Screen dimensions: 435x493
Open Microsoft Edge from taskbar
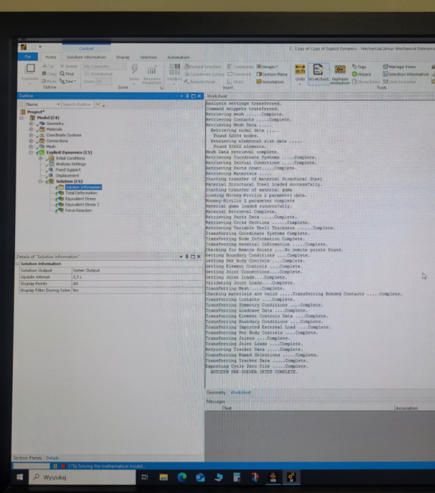[182, 477]
